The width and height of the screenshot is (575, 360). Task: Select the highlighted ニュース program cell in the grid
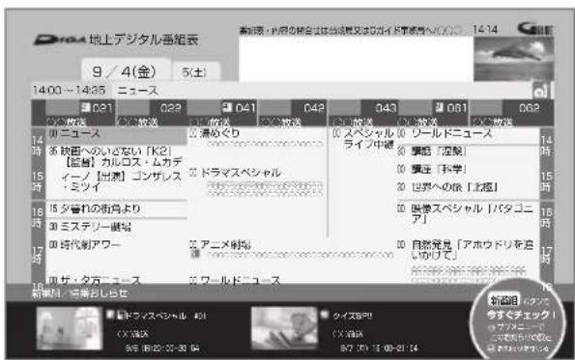(x=117, y=135)
